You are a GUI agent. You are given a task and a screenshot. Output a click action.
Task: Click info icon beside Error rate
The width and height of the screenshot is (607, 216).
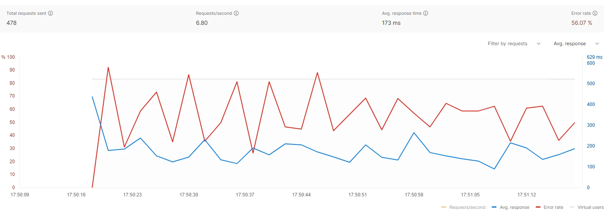pyautogui.click(x=595, y=13)
